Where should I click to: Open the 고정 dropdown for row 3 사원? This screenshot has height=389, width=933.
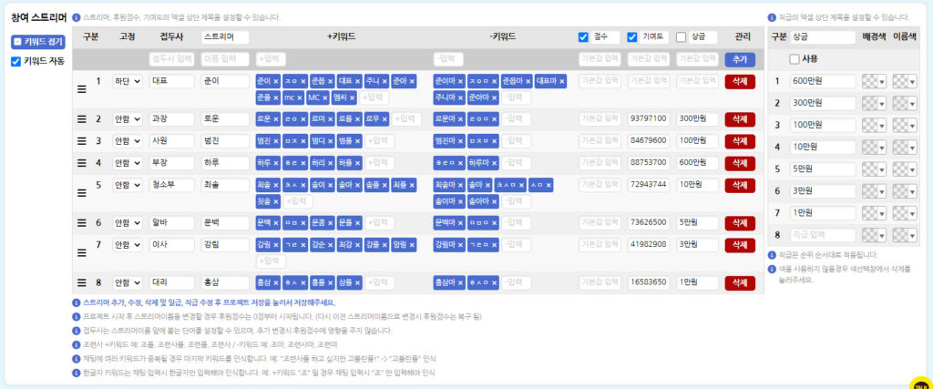point(128,141)
